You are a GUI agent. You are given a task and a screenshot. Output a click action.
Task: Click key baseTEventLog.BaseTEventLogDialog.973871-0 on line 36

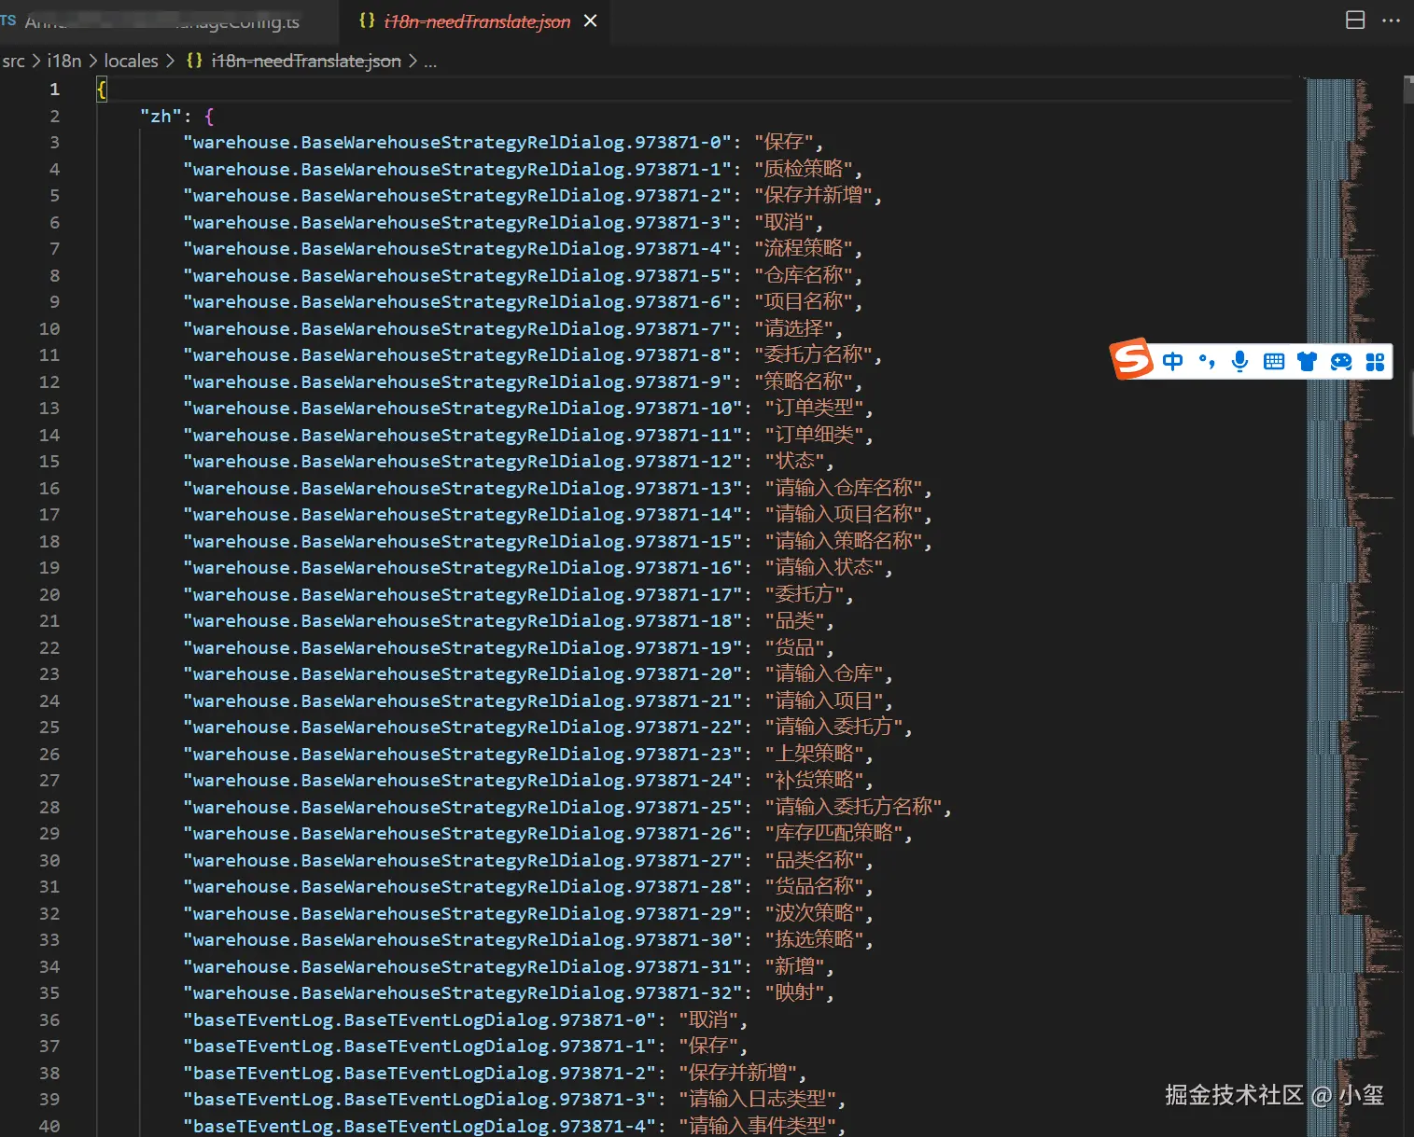[x=420, y=1020]
